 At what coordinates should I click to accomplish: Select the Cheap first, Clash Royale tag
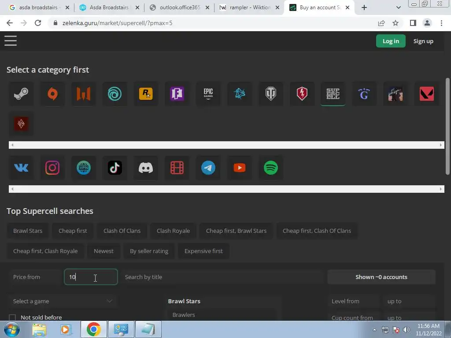[45, 251]
